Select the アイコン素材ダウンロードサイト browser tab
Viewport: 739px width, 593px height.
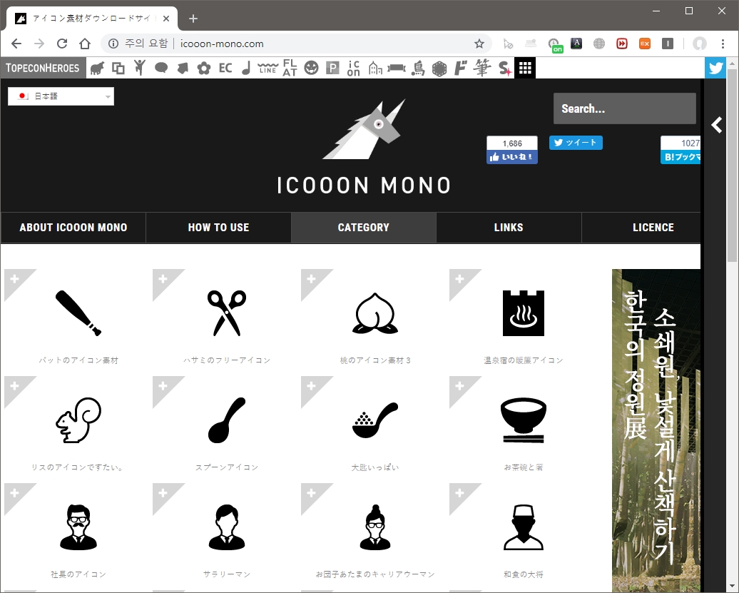tap(92, 19)
